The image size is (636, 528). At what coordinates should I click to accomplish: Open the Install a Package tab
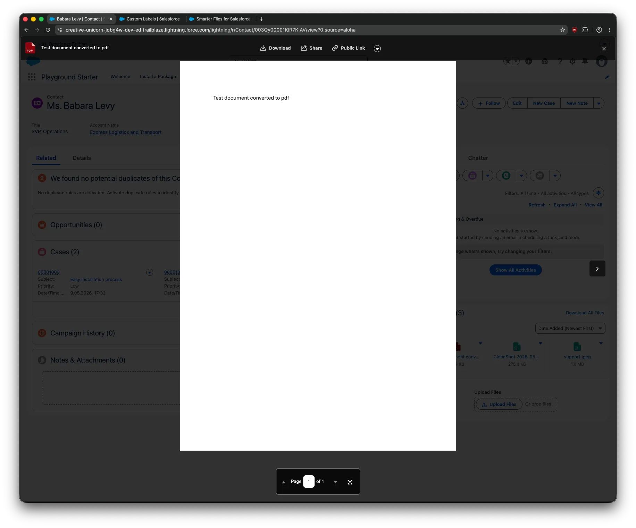(x=158, y=77)
